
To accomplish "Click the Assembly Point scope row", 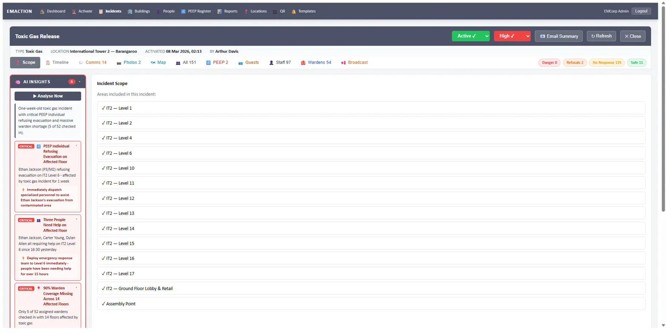I will click(x=371, y=304).
